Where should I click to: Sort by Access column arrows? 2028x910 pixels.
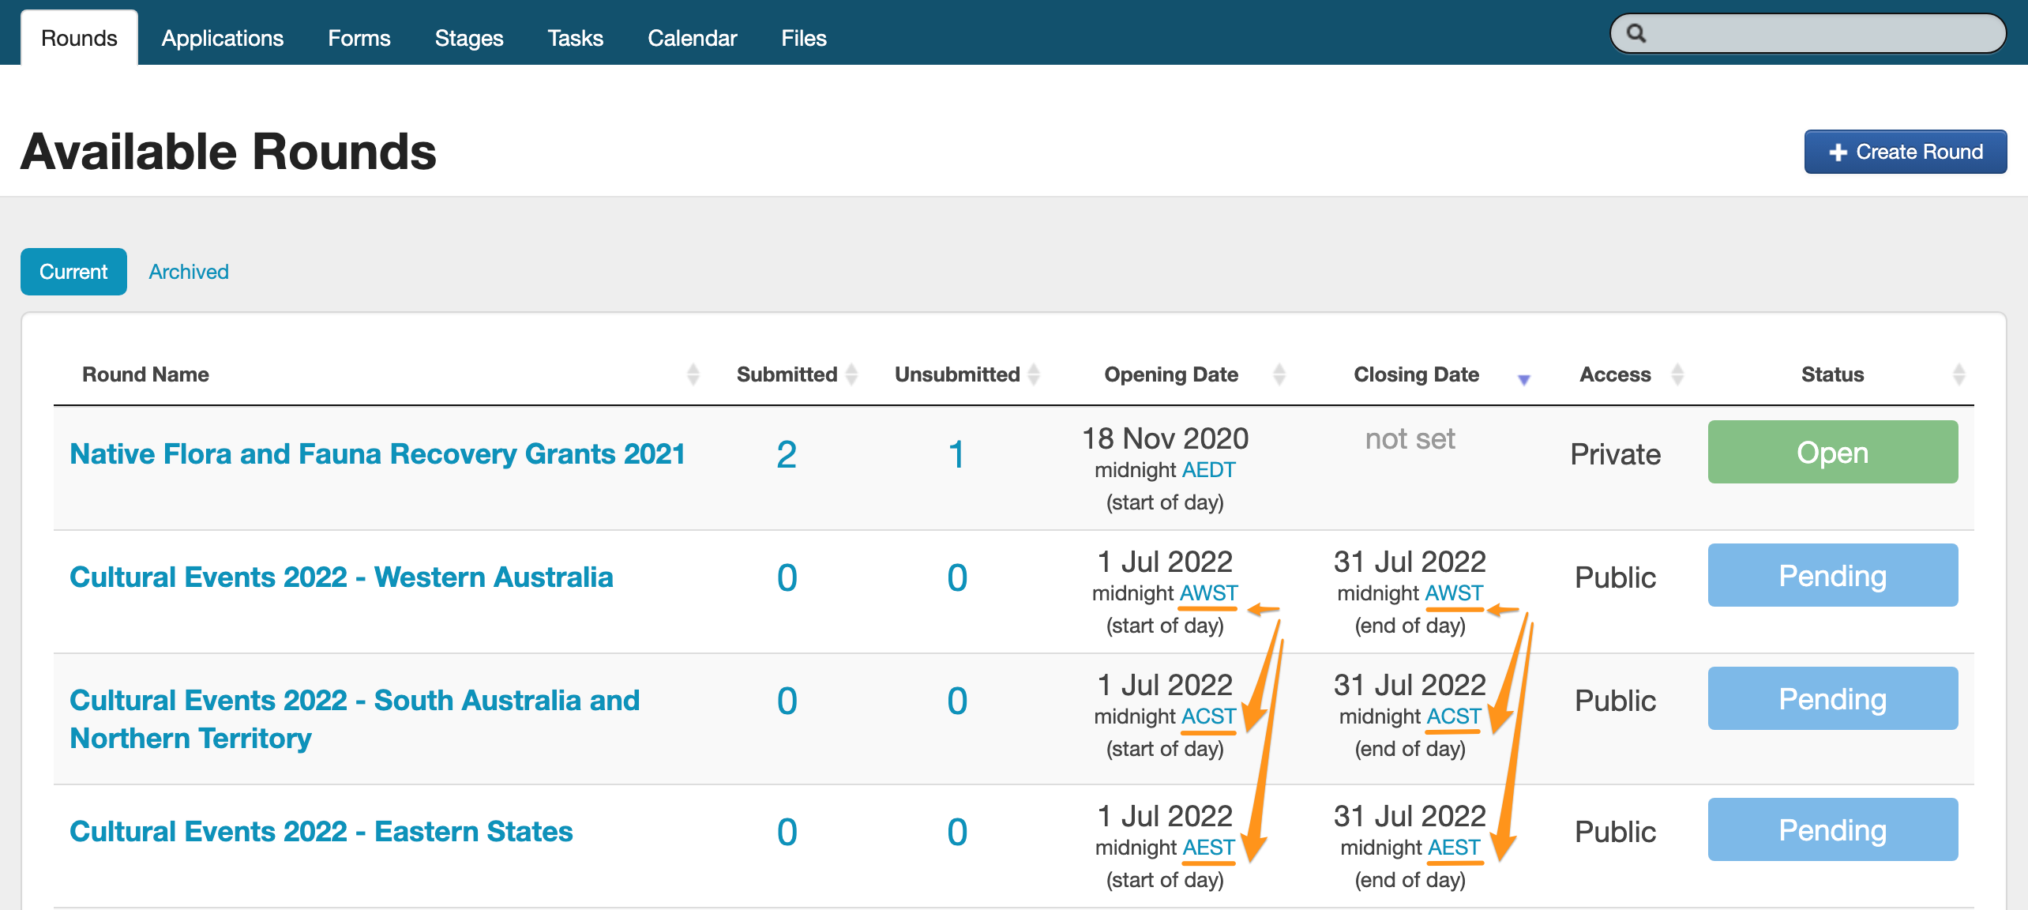pos(1677,374)
